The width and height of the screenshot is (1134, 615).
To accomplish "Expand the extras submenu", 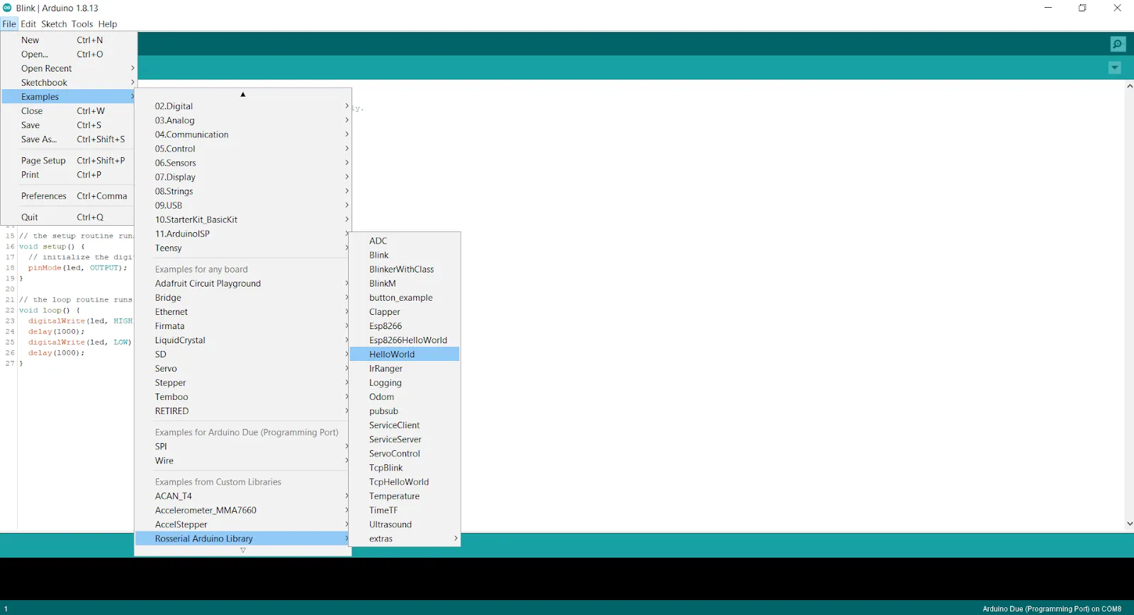I will coord(404,539).
